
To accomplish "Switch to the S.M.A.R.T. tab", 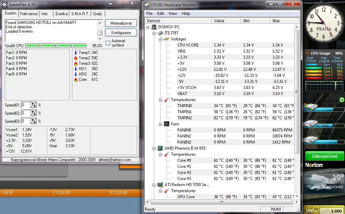I will point(80,14).
